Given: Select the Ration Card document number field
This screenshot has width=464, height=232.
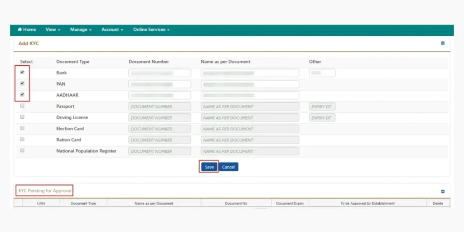Looking at the screenshot, I should 160,140.
